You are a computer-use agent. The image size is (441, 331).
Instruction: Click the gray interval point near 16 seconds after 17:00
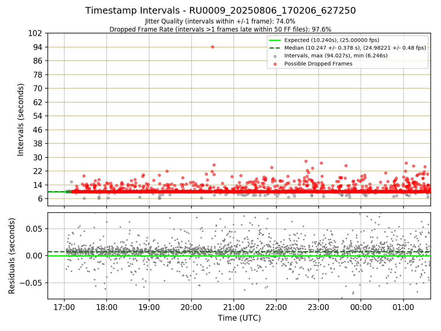pyautogui.click(x=72, y=182)
